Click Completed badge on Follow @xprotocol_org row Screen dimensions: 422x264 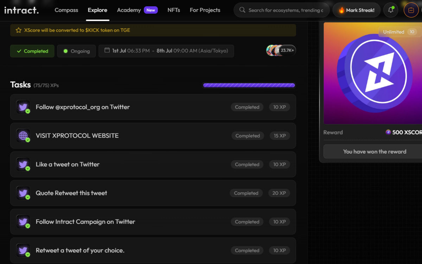[x=247, y=107]
